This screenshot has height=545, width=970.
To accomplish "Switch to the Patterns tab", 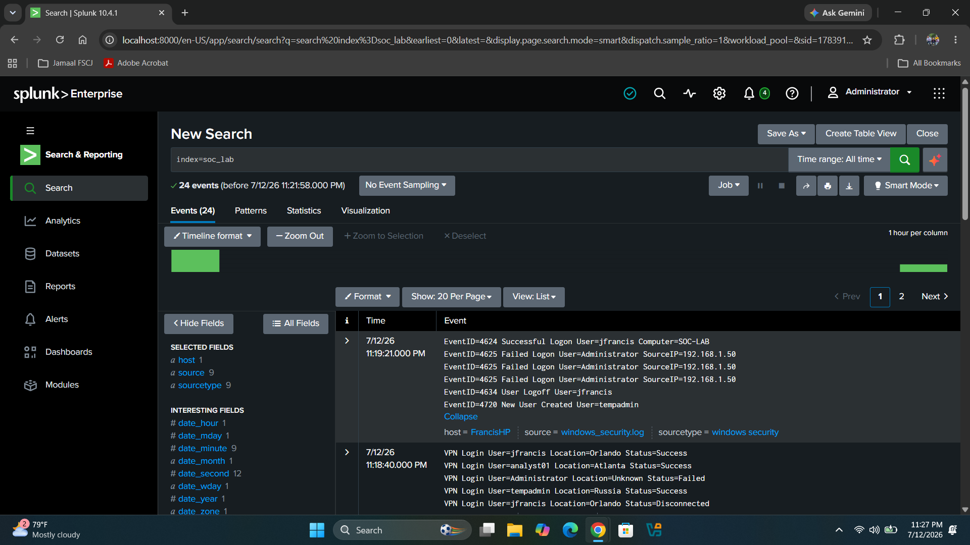I will tap(251, 210).
